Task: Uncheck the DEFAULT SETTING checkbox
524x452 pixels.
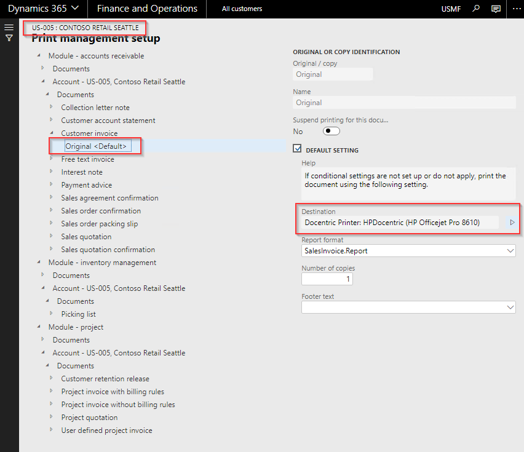Action: (x=297, y=148)
